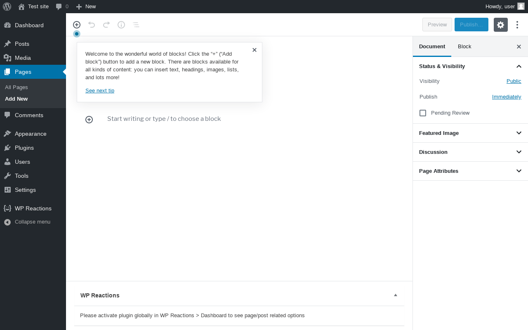Click the See next tip link

point(100,91)
